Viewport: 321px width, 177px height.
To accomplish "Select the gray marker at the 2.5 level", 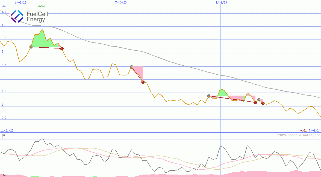I will (131, 67).
